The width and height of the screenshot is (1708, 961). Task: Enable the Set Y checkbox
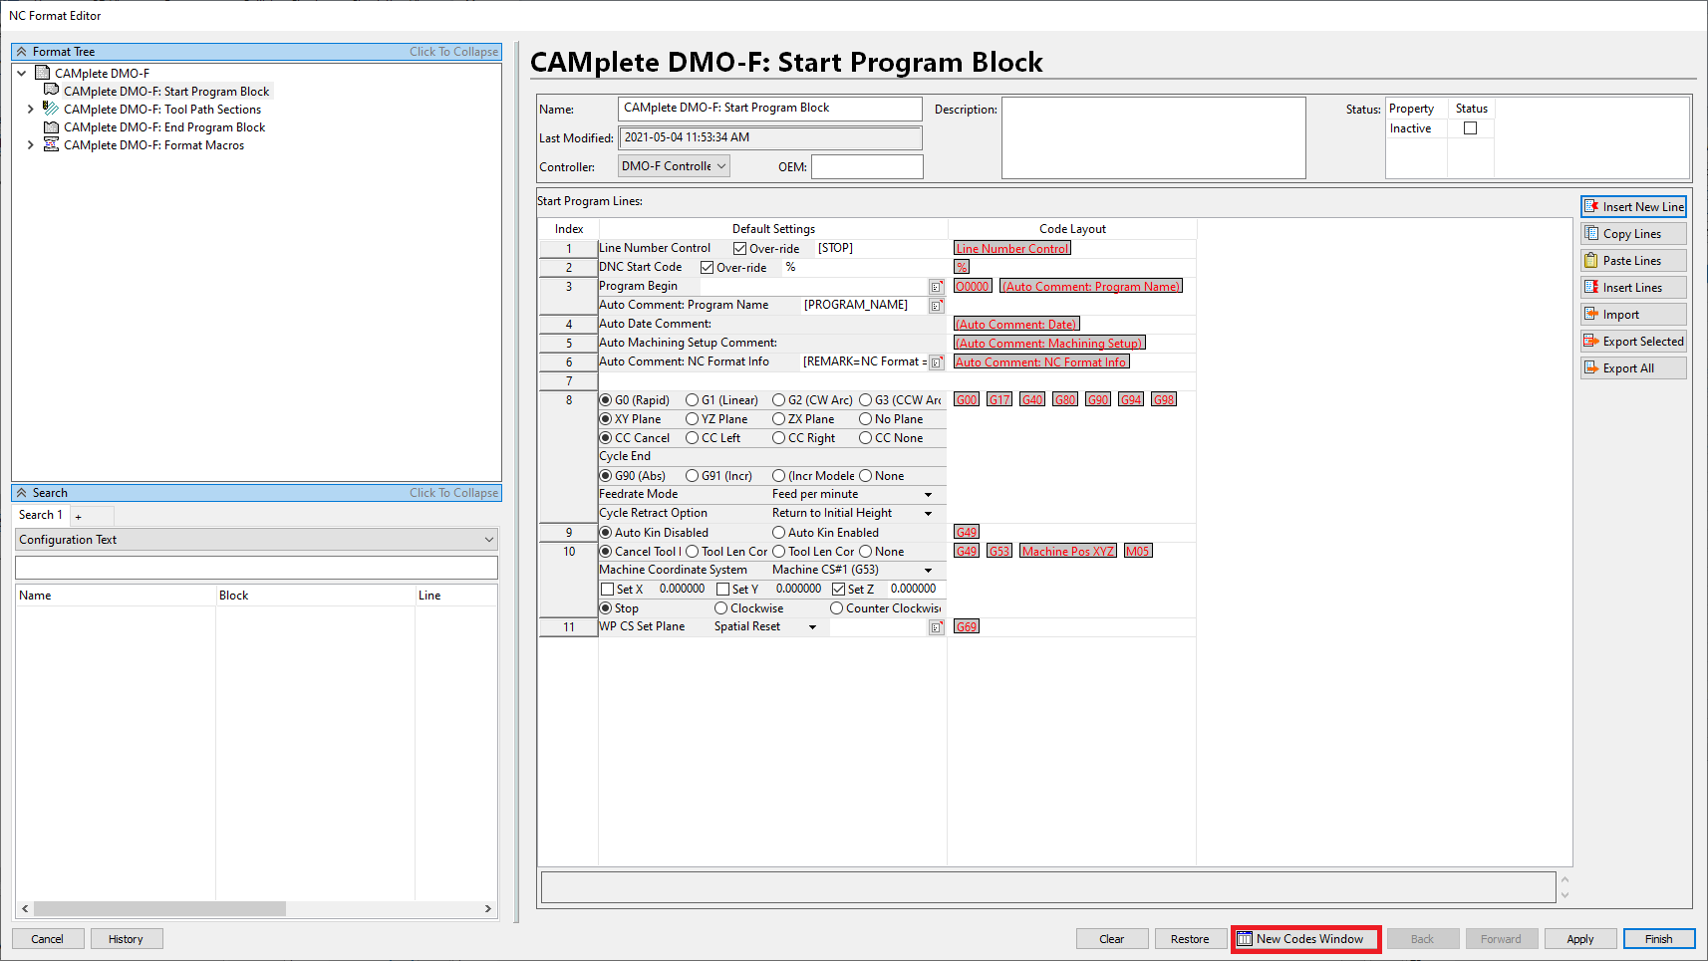722,590
